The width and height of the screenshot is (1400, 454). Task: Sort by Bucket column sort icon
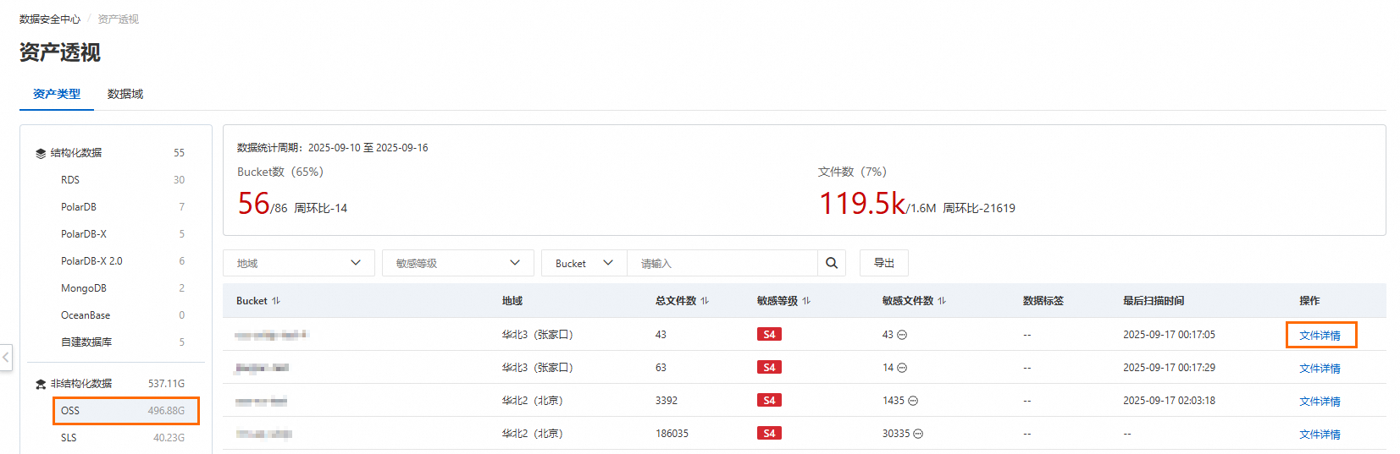(276, 301)
